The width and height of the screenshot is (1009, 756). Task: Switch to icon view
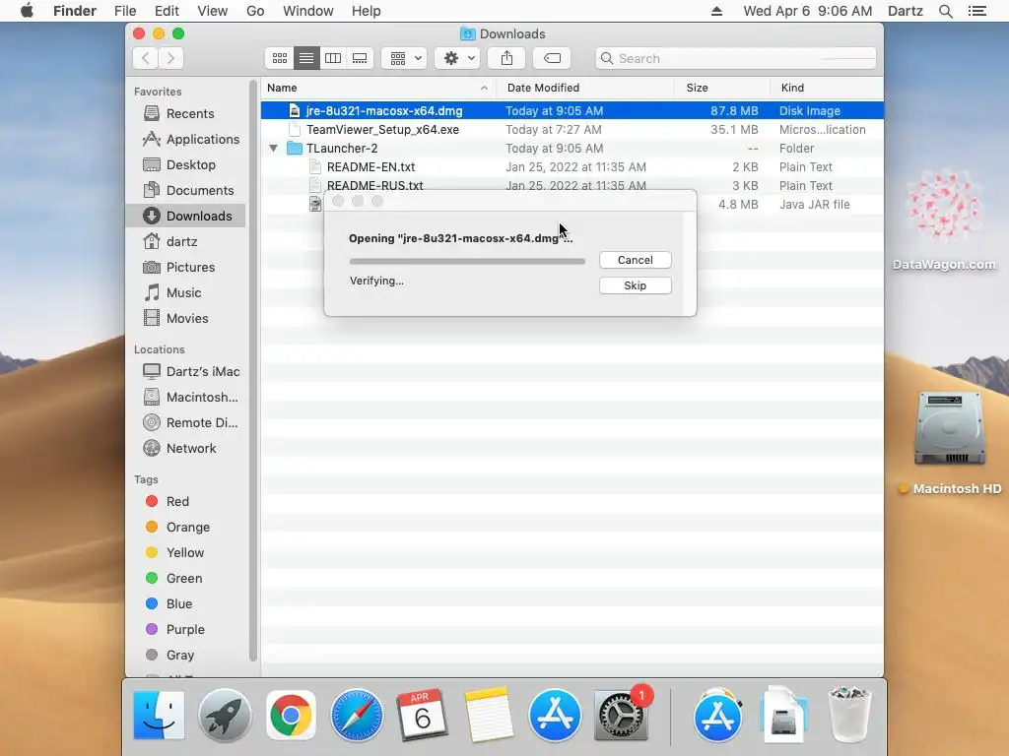[279, 58]
